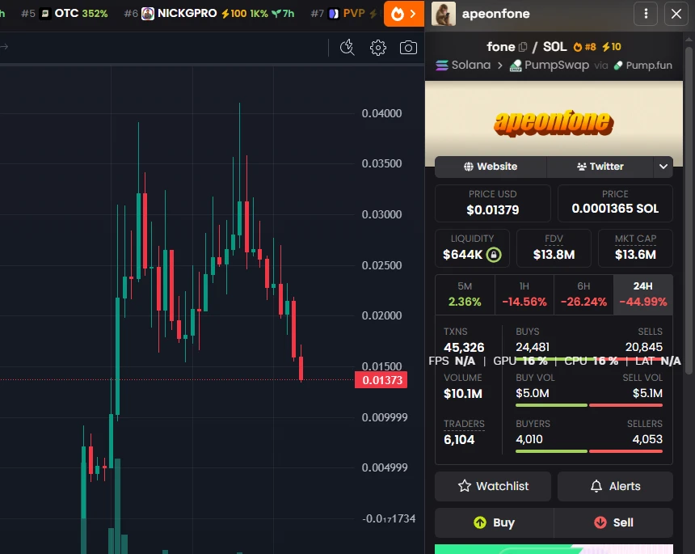Viewport: 695px width, 554px height.
Task: Click the FDV $13.8M box
Action: click(x=554, y=248)
